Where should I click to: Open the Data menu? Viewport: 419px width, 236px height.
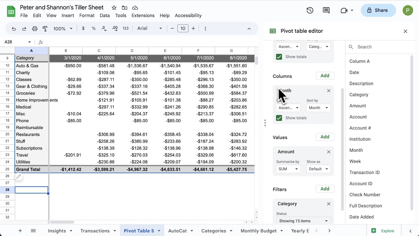[x=104, y=15]
